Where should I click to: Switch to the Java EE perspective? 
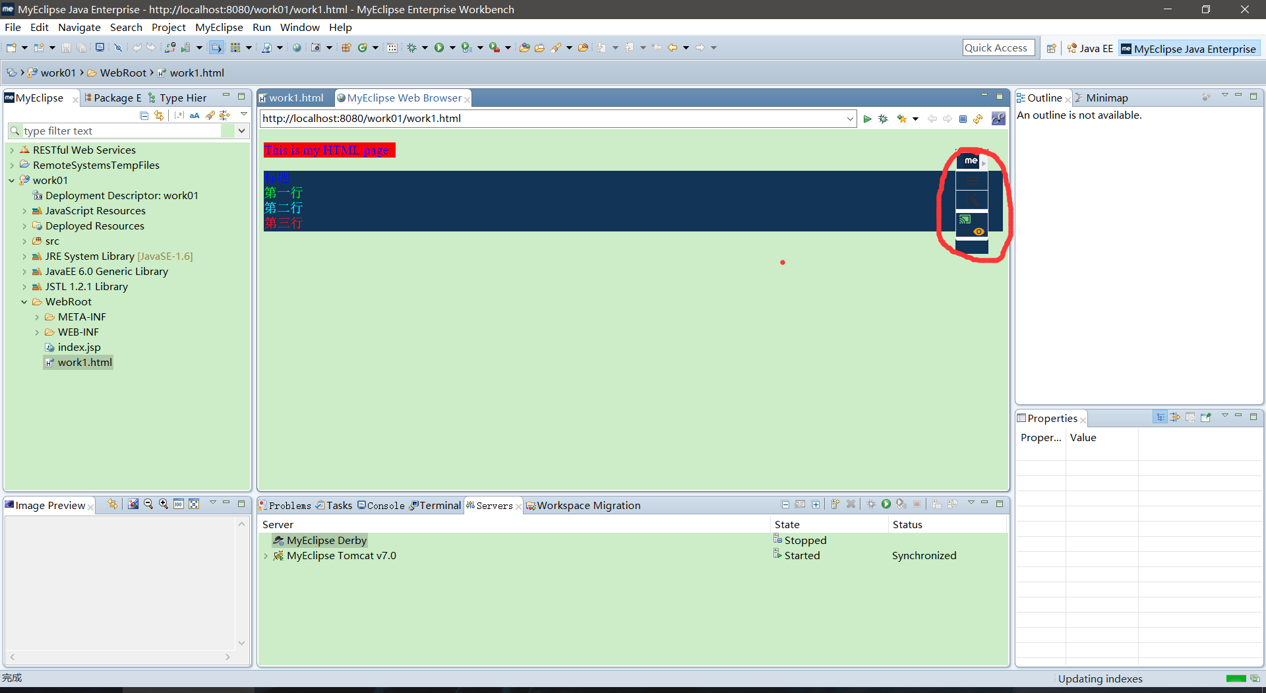pyautogui.click(x=1090, y=48)
